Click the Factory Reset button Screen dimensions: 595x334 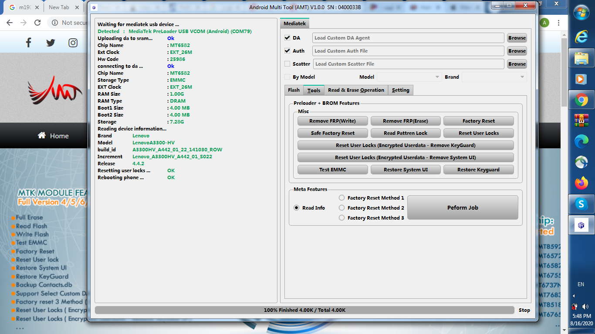point(479,121)
